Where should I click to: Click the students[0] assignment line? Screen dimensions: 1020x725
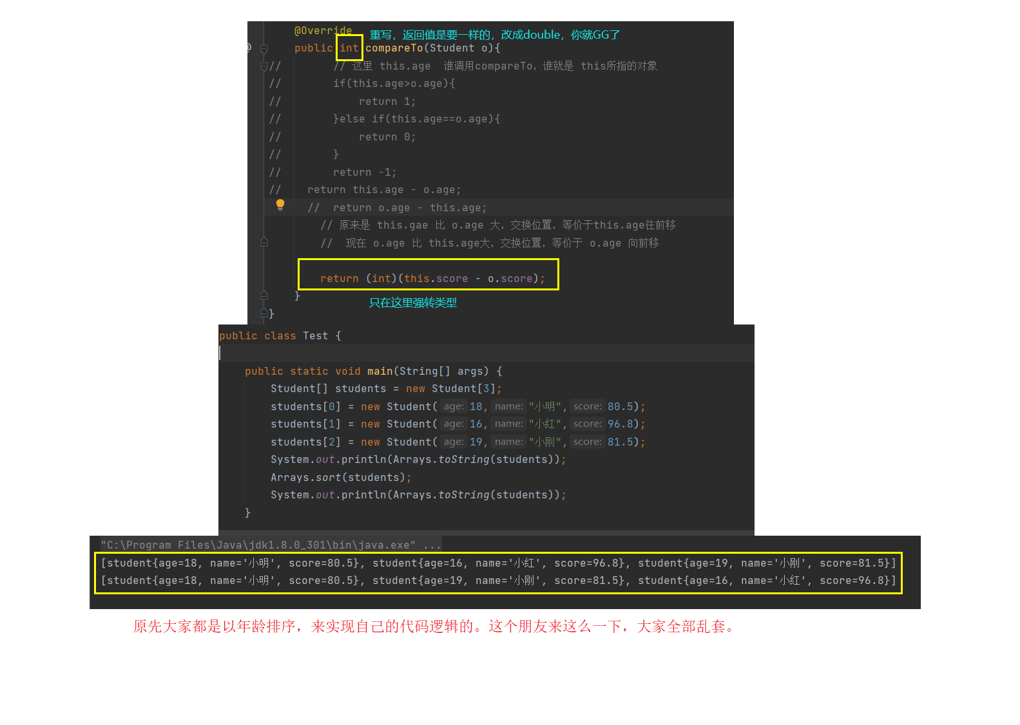coord(458,407)
